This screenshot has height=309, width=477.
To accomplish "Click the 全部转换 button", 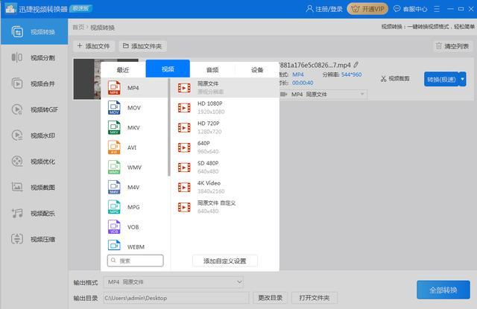I will pyautogui.click(x=443, y=290).
